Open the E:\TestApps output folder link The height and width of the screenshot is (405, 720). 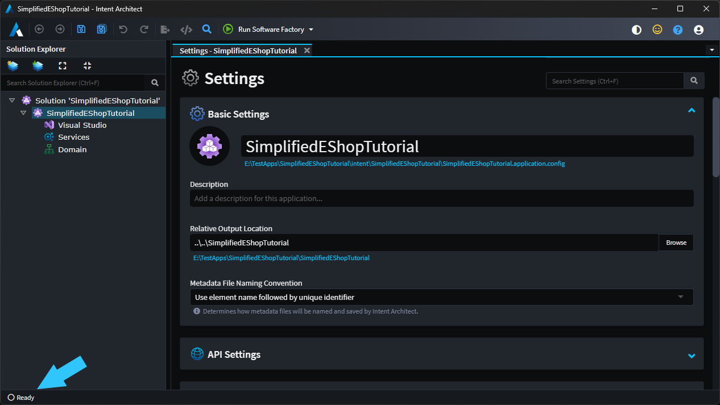(x=282, y=258)
